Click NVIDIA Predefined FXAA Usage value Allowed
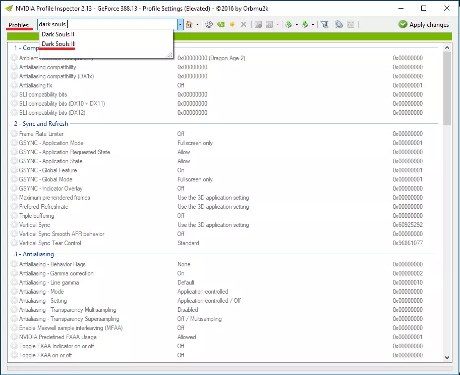Image resolution: width=460 pixels, height=375 pixels. (x=187, y=337)
